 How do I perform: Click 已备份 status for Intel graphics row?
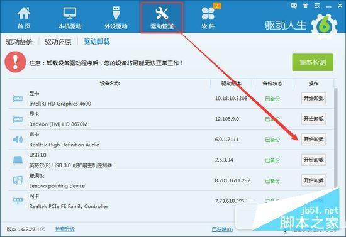point(272,99)
